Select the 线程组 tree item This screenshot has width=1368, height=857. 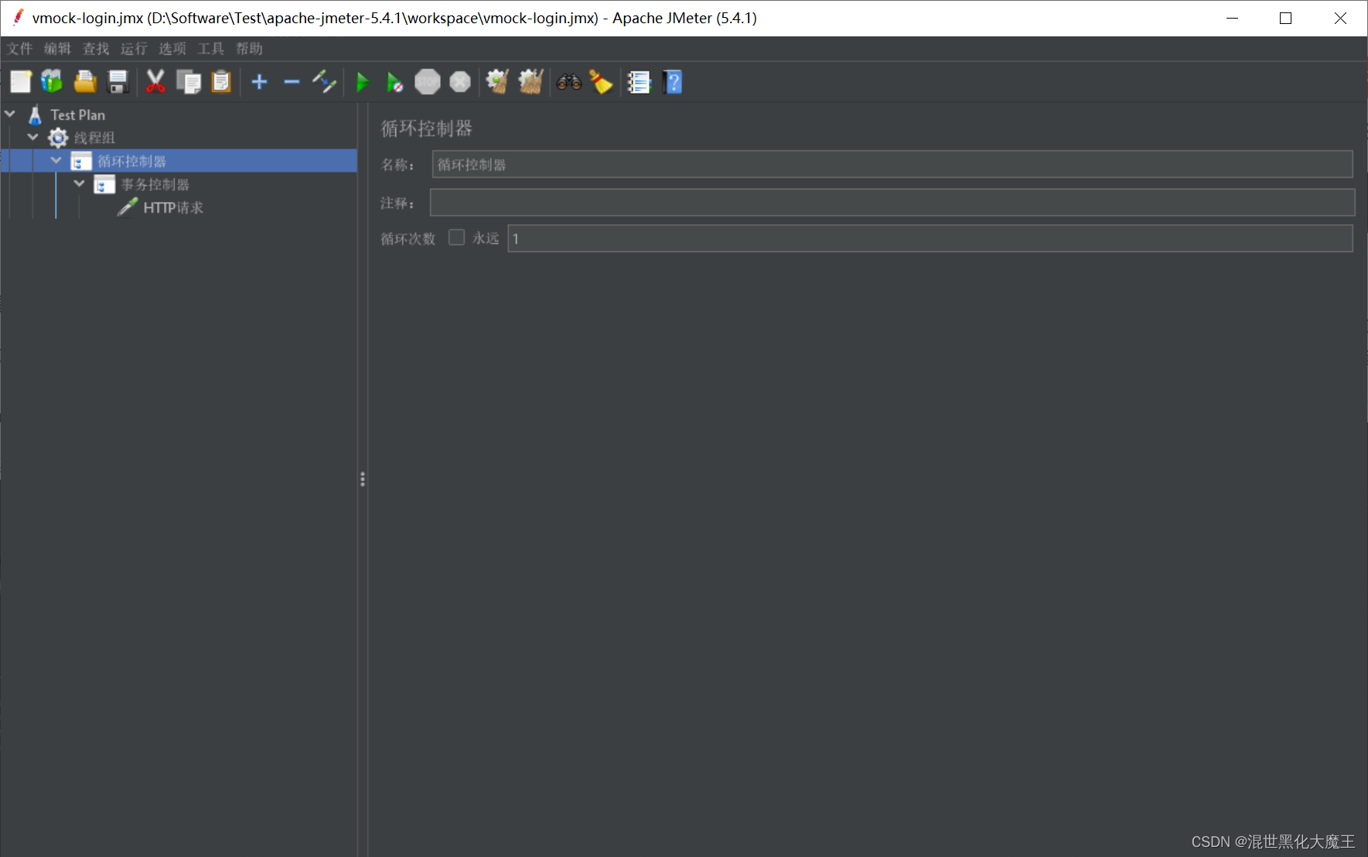[x=94, y=138]
